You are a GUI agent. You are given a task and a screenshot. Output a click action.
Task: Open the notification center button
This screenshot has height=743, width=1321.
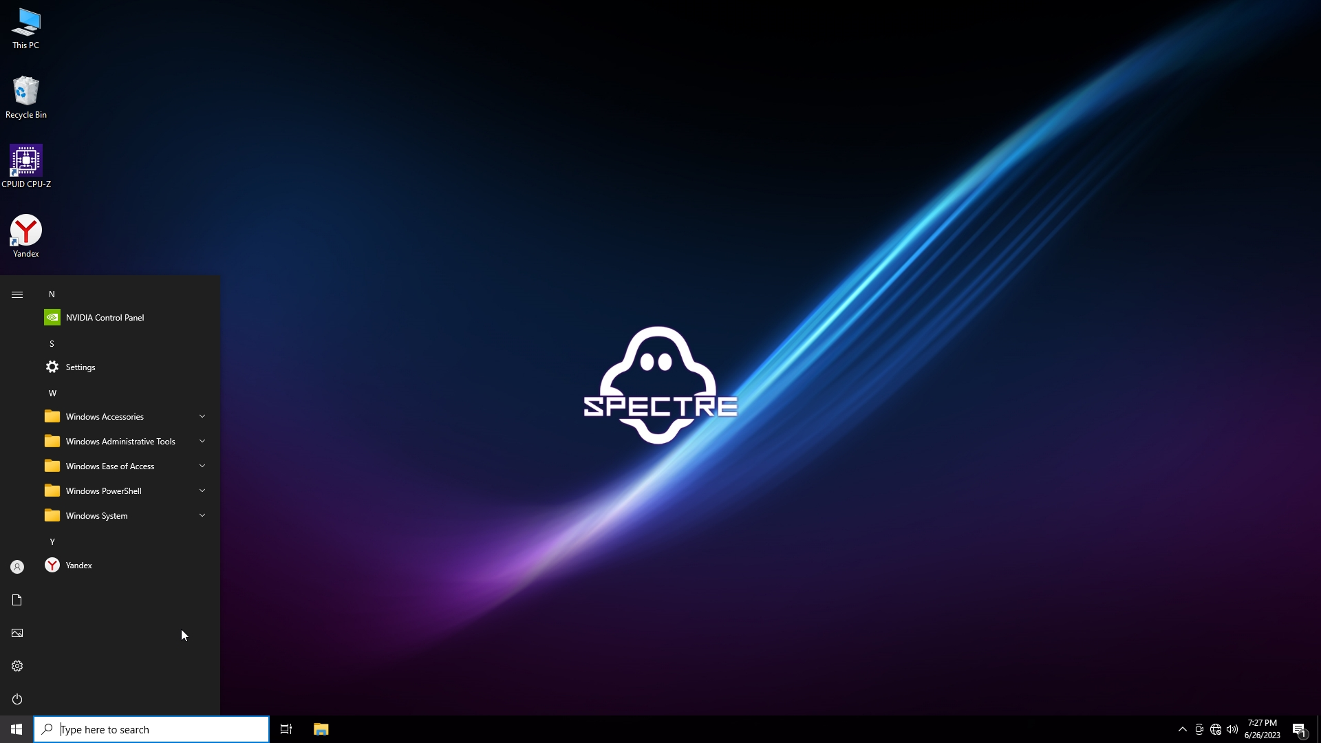coord(1299,729)
